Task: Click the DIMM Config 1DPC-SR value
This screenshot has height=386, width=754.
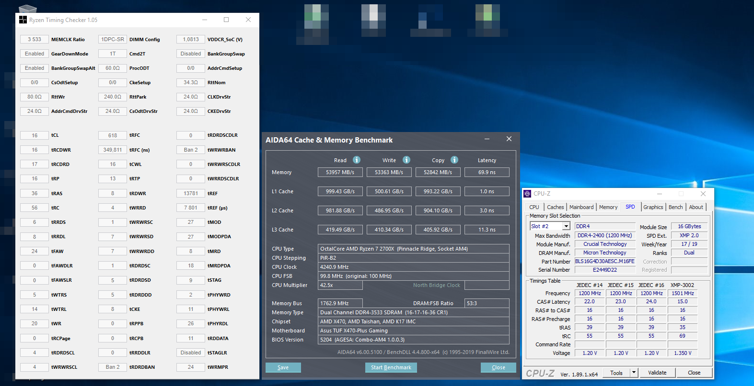Action: (x=113, y=39)
